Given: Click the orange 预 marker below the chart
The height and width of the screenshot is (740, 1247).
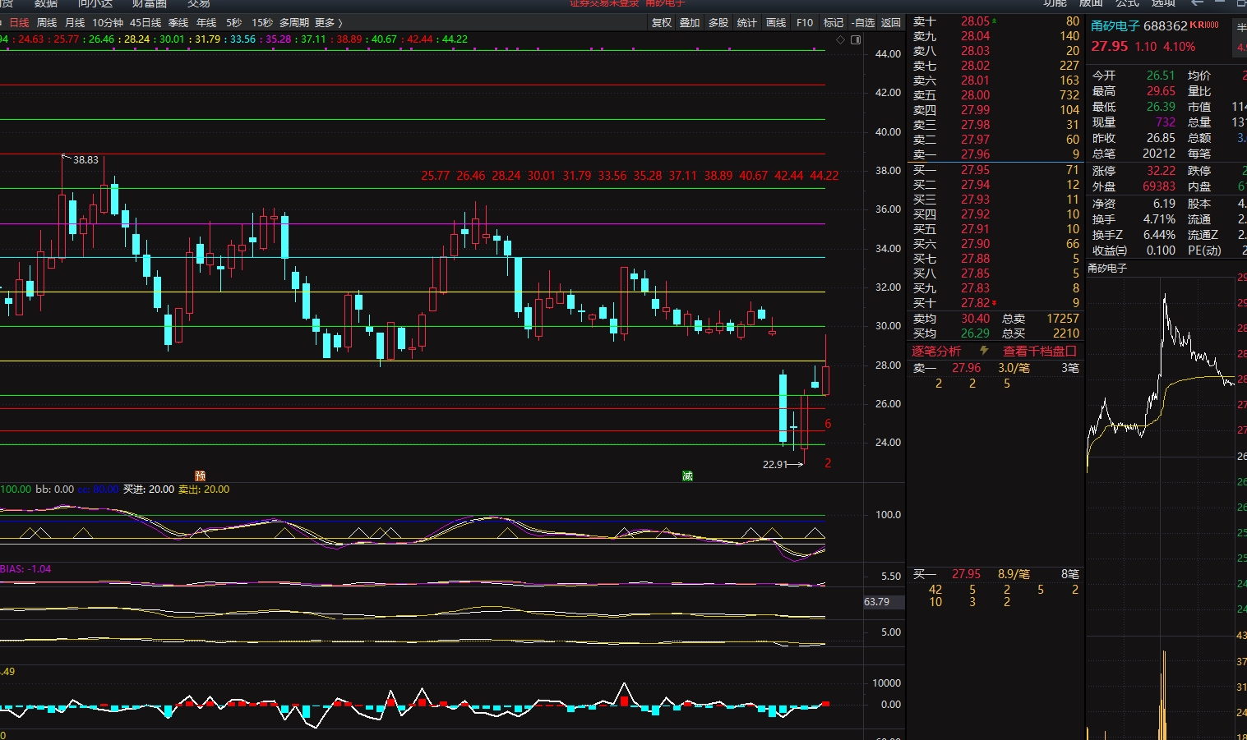Looking at the screenshot, I should (x=200, y=476).
